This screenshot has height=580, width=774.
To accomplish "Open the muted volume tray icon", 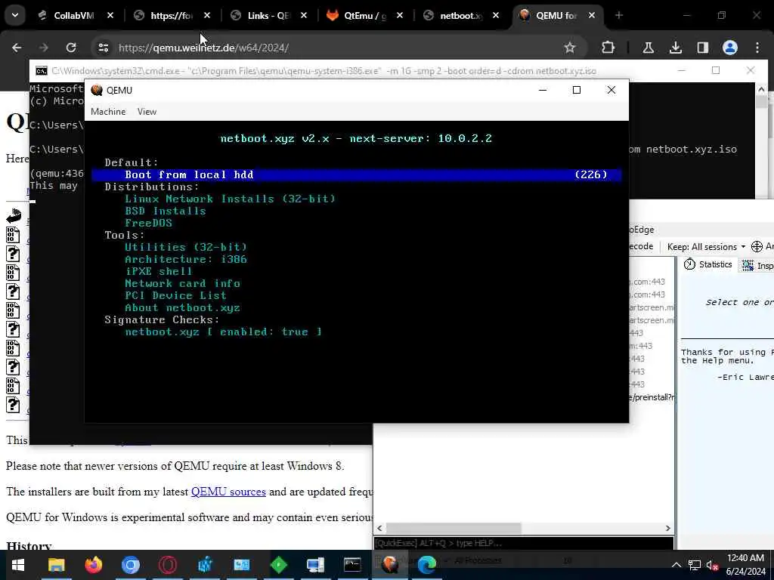I will click(712, 565).
